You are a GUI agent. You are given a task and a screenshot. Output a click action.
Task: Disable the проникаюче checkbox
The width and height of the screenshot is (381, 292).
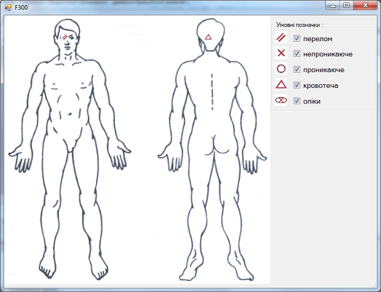point(297,70)
